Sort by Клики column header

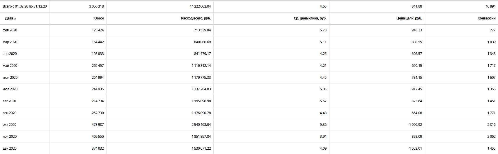tap(98, 18)
